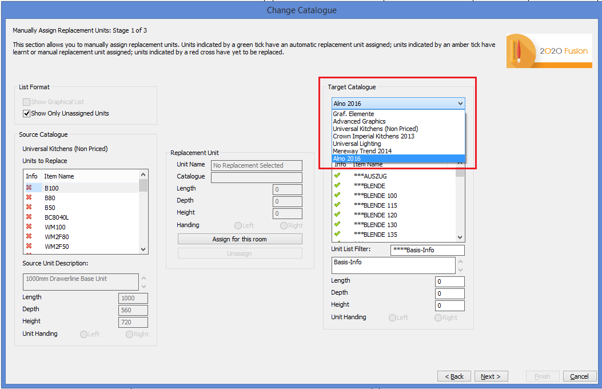
Task: Click the Target Catalogue Depth field
Action: (449, 293)
